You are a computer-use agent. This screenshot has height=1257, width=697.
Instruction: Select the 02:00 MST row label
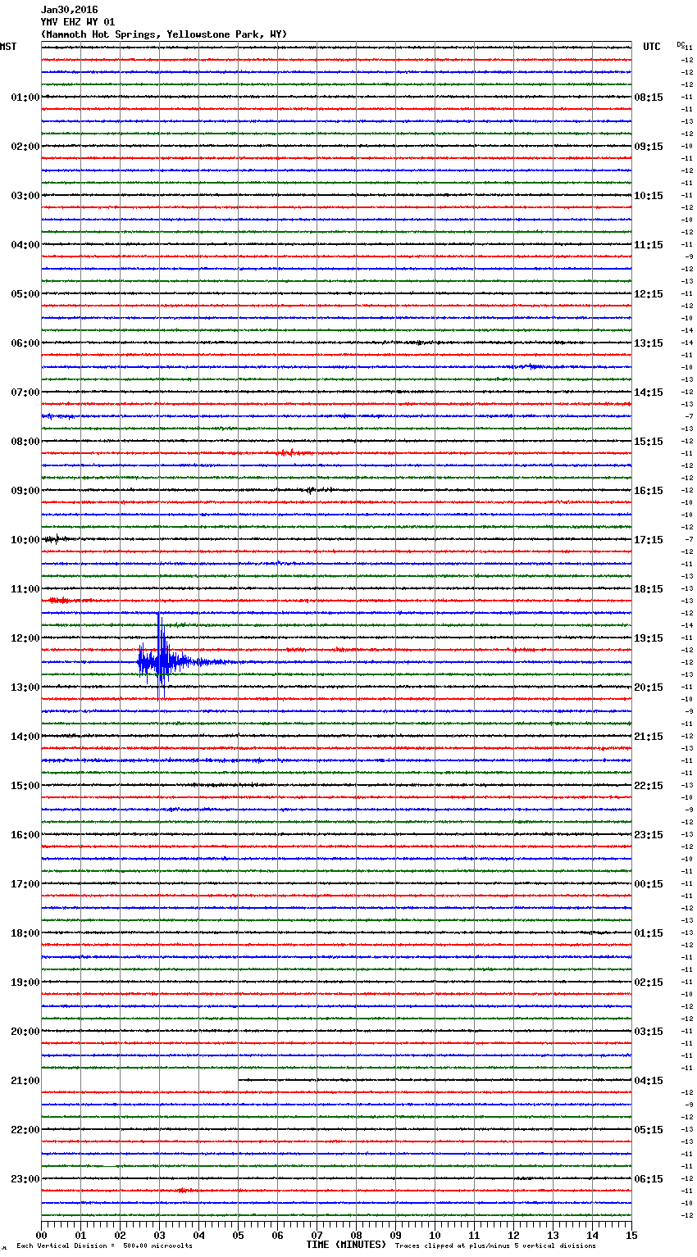(25, 147)
